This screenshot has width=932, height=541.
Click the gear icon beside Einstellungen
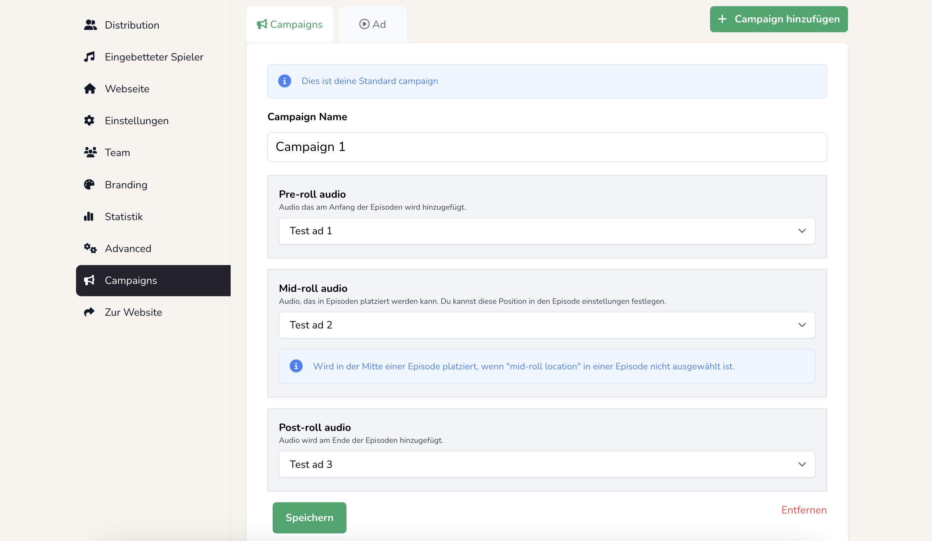89,121
